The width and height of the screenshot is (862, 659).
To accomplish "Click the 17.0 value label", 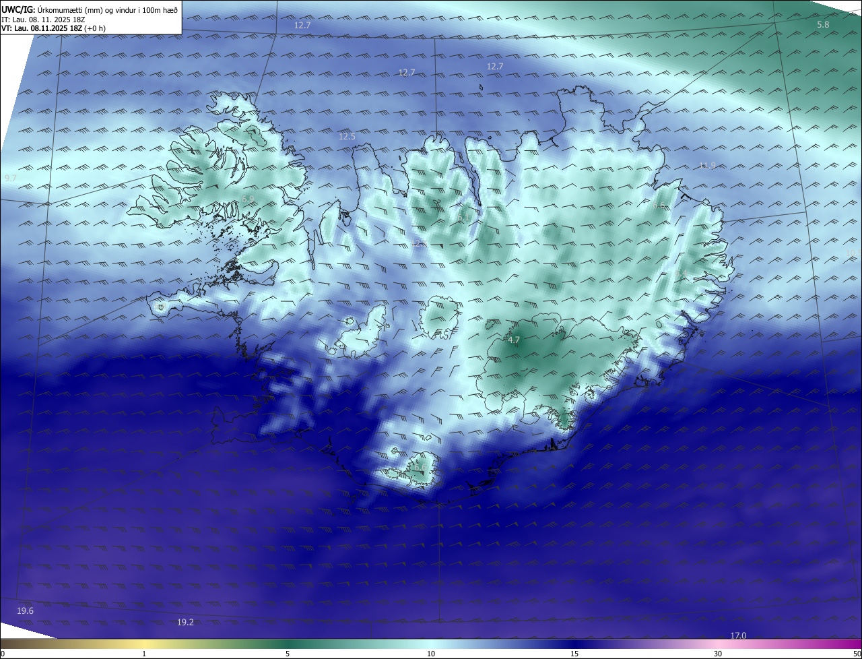I will [x=739, y=635].
